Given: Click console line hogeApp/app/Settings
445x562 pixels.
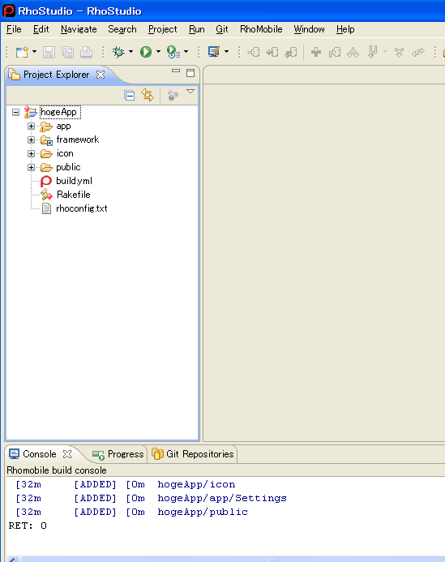Looking at the screenshot, I should tap(222, 498).
